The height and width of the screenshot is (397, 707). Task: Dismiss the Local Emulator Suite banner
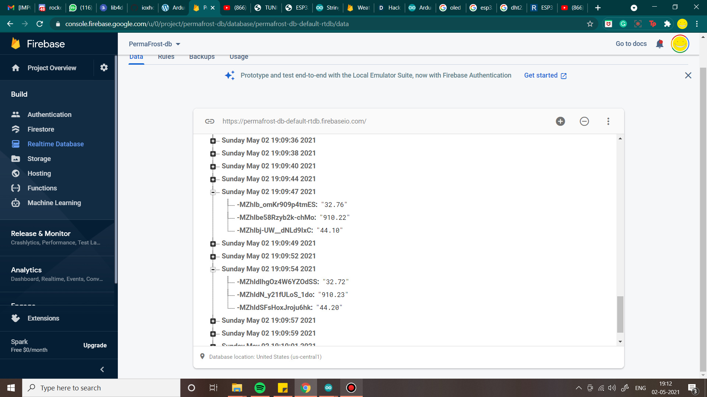pos(688,75)
